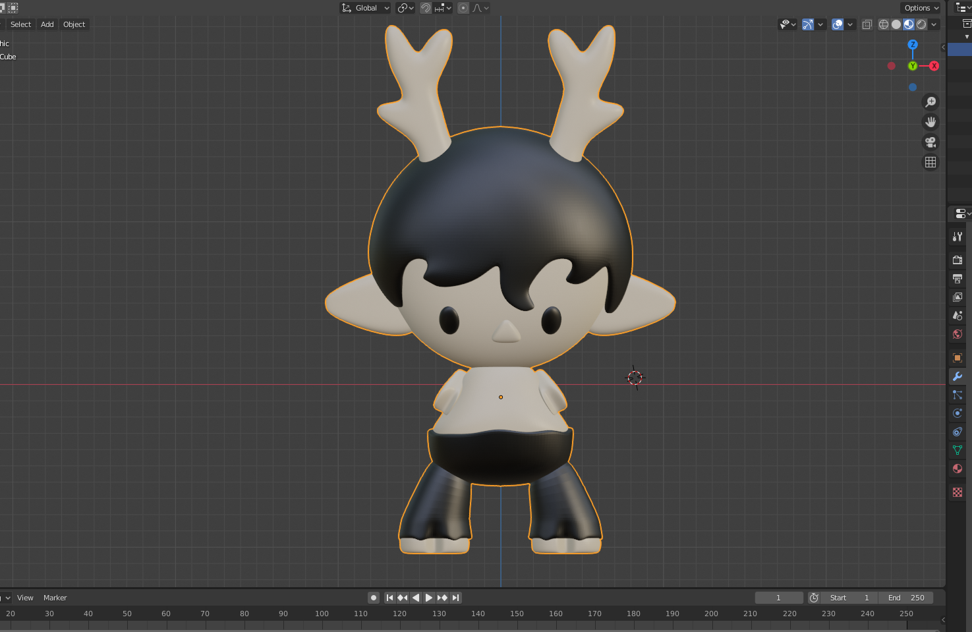Open the Modifier properties with the wrench icon
Screen dimensions: 972x632
pyautogui.click(x=957, y=376)
